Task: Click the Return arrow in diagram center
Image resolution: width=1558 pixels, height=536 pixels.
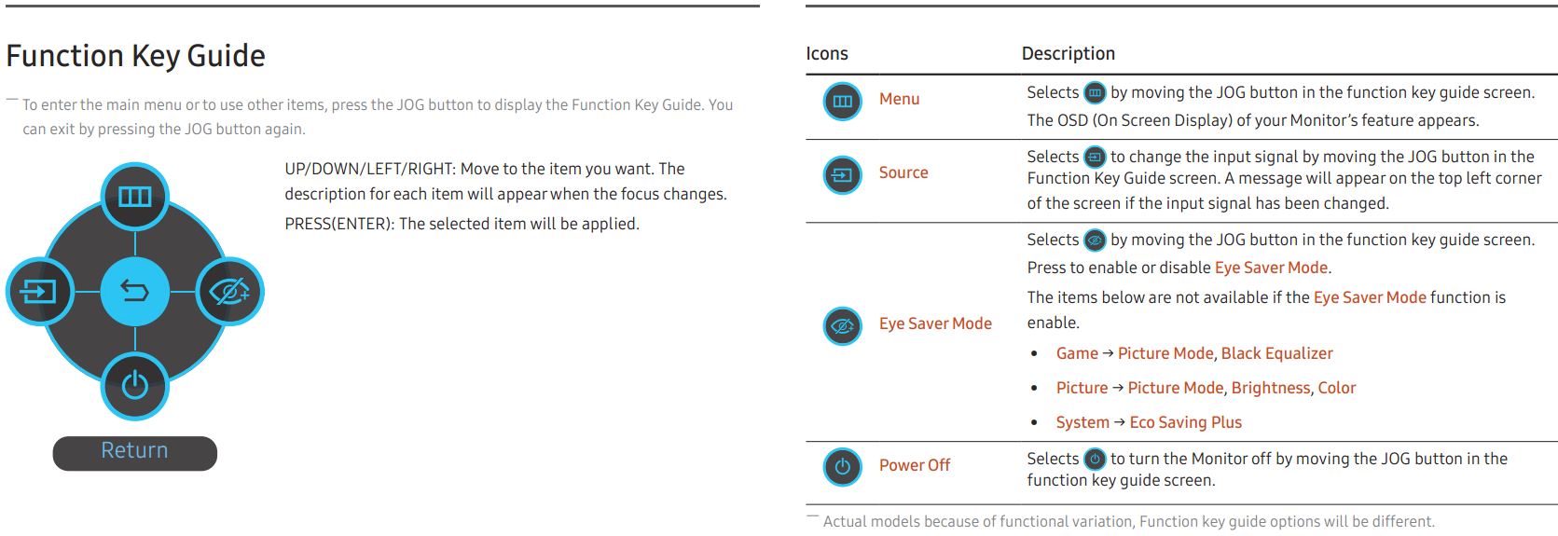Action: click(x=135, y=292)
